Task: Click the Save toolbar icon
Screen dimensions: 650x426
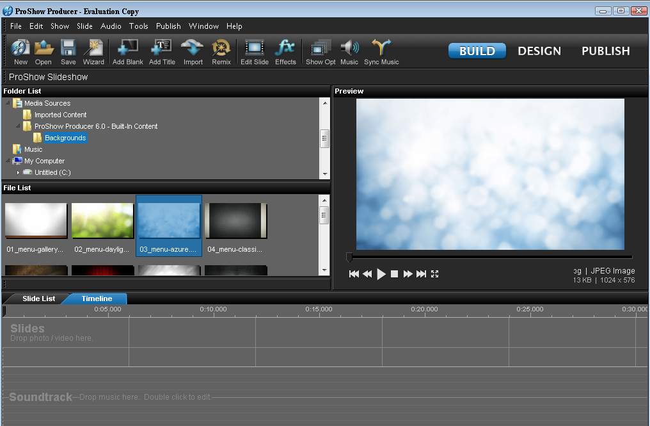Action: click(68, 52)
